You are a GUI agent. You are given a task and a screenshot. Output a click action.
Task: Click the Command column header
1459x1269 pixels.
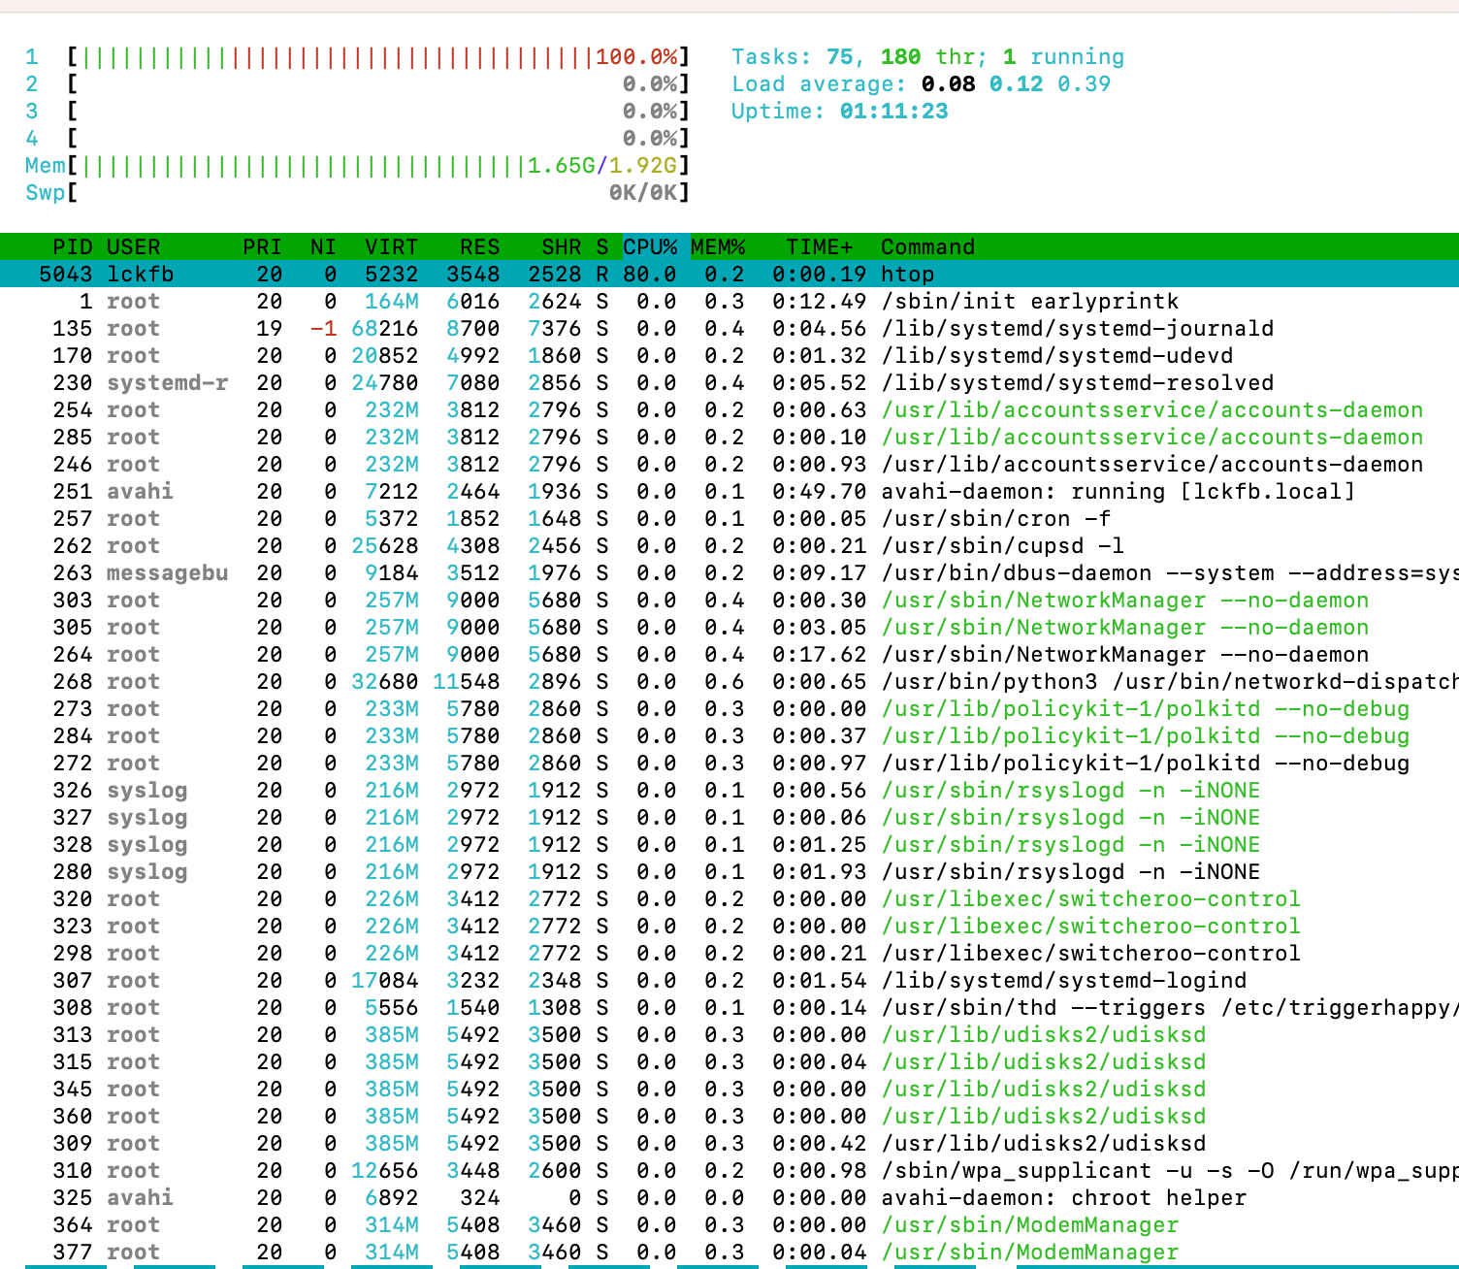click(x=927, y=247)
